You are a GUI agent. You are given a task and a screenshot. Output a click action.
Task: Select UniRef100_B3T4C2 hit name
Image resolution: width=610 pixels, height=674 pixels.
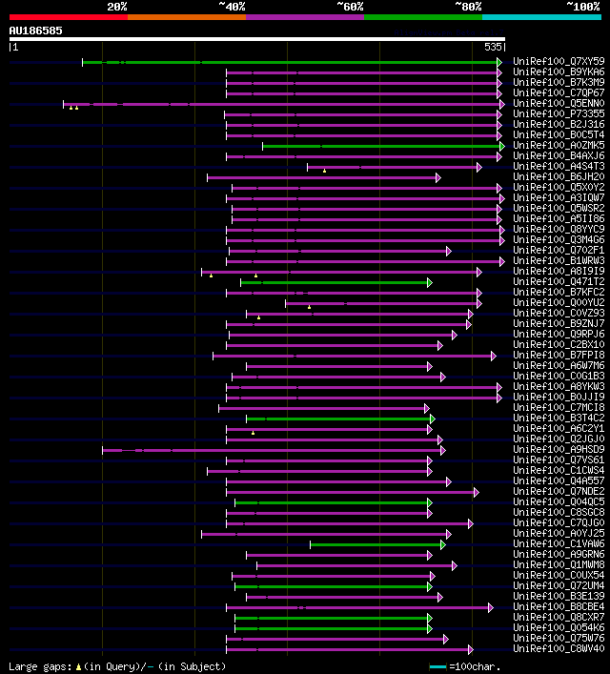(x=559, y=419)
